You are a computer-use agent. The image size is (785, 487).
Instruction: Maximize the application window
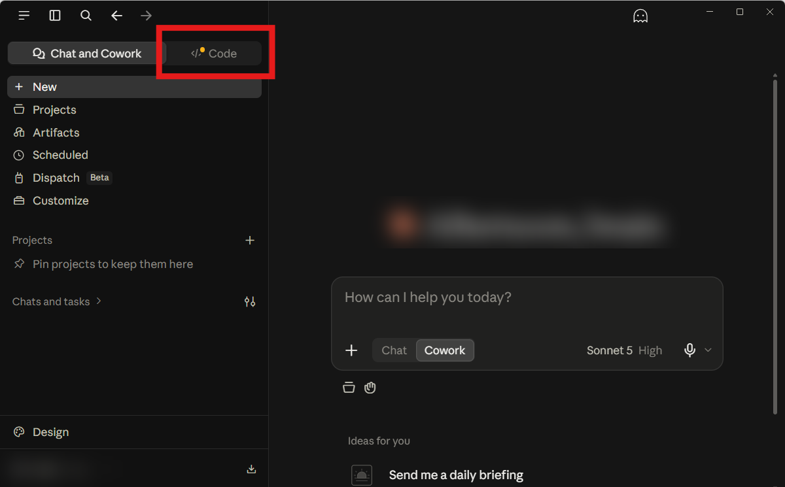click(740, 12)
